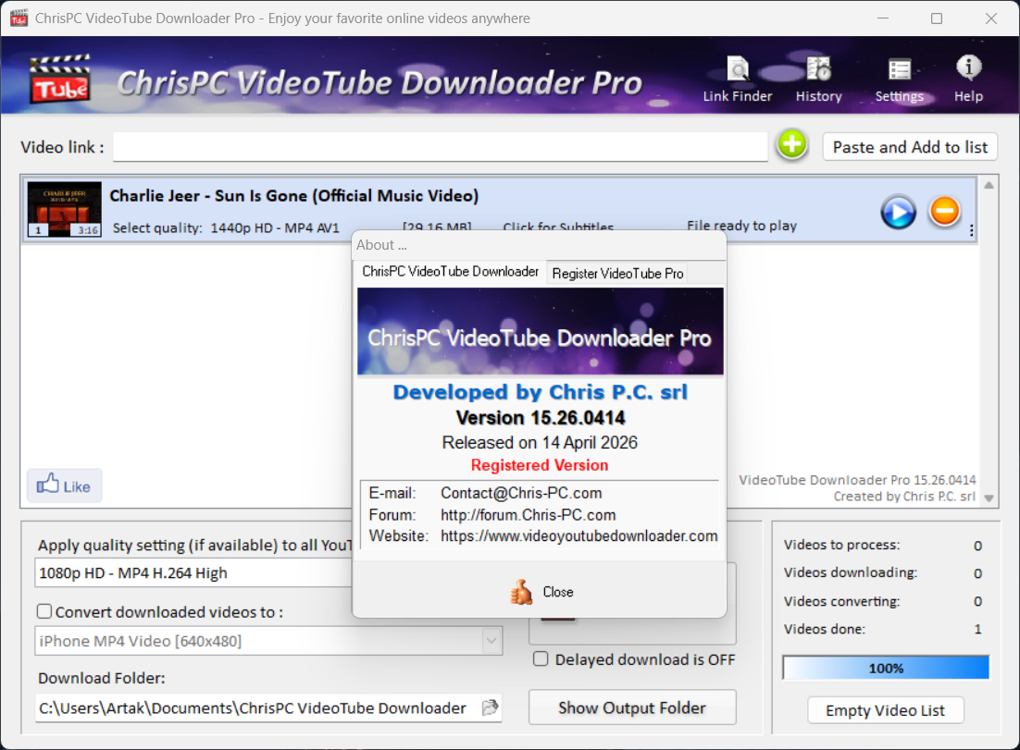This screenshot has height=750, width=1020.
Task: Minimize the VideoTube Downloader window
Action: (x=883, y=18)
